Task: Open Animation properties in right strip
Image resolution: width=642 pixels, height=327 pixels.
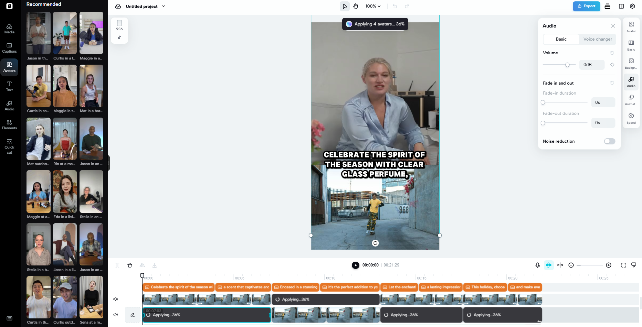Action: [631, 100]
